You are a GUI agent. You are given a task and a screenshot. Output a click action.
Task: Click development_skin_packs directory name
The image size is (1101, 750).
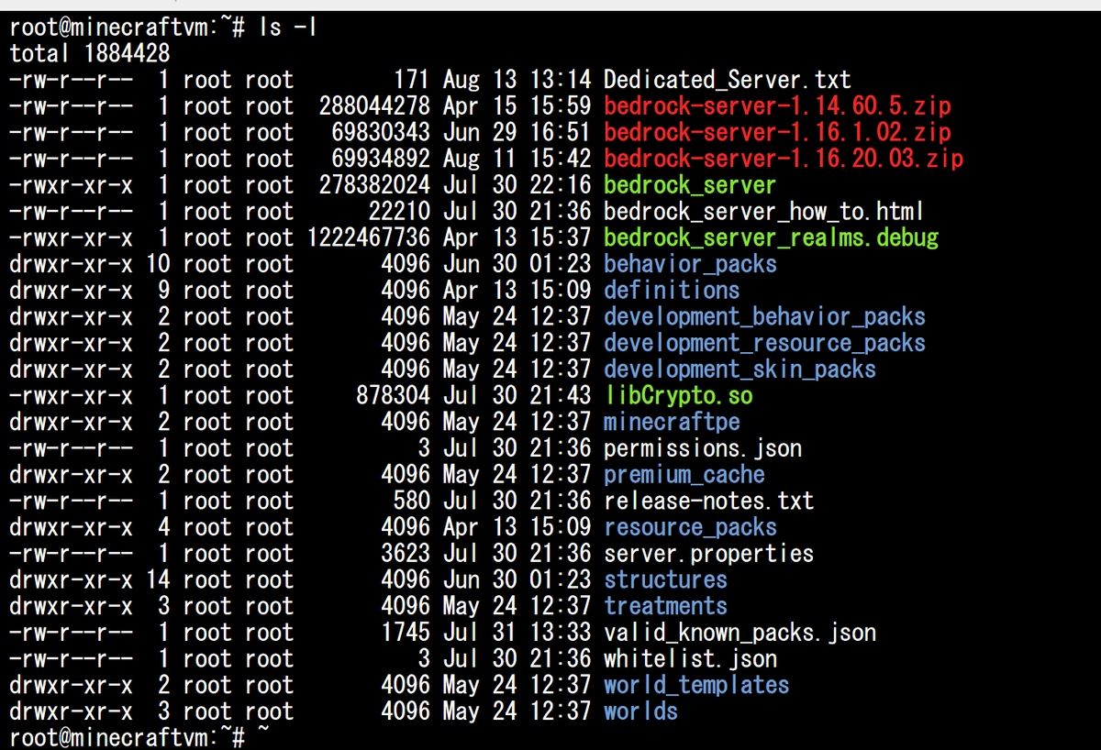pos(740,370)
